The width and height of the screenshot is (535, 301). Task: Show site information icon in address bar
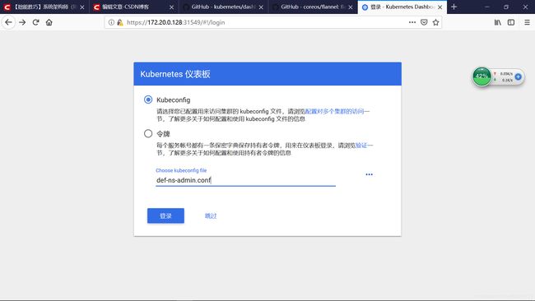tap(111, 22)
